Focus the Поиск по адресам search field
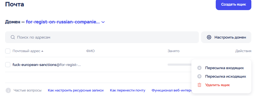Viewport: 265px width, 96px height. pyautogui.click(x=102, y=37)
